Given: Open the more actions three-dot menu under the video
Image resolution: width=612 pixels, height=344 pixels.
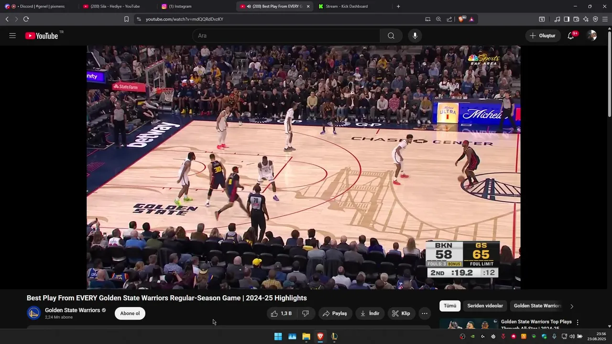Looking at the screenshot, I should tap(424, 313).
